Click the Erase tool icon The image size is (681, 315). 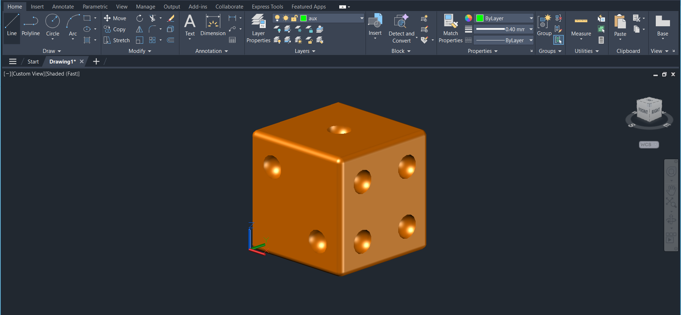point(171,18)
